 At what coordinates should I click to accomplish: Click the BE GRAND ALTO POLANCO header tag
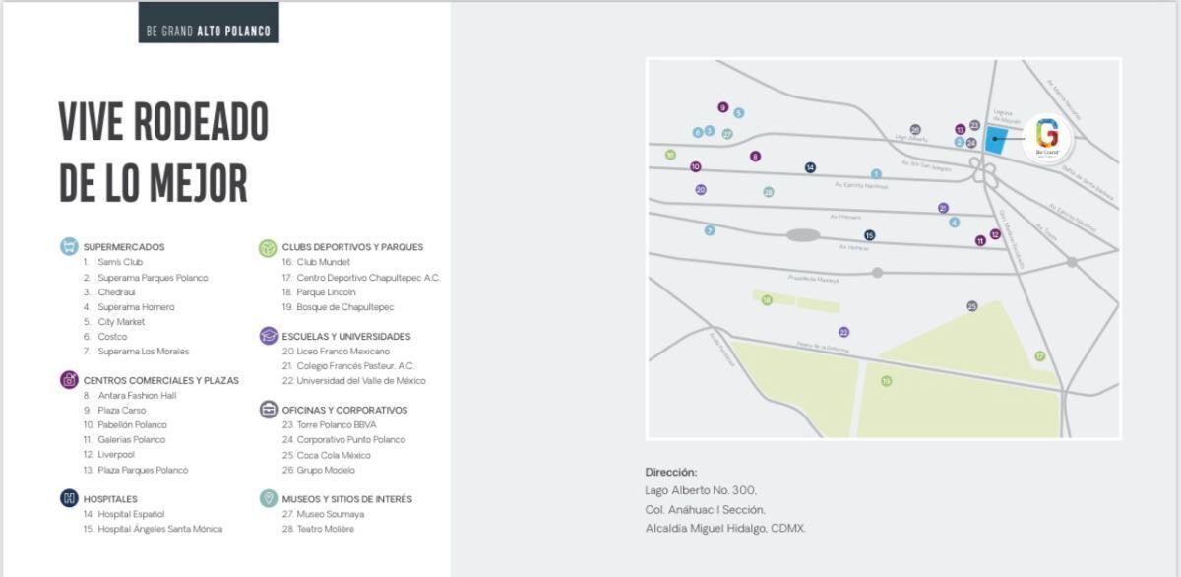[x=208, y=23]
